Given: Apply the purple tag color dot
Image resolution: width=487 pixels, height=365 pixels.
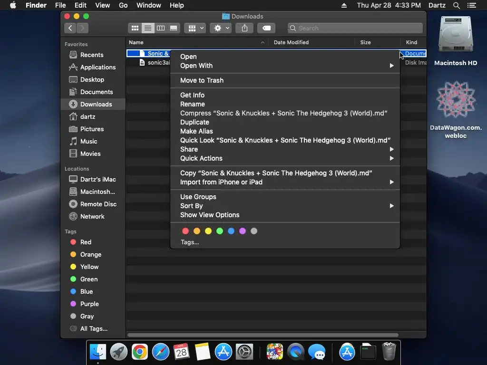Looking at the screenshot, I should 243,231.
